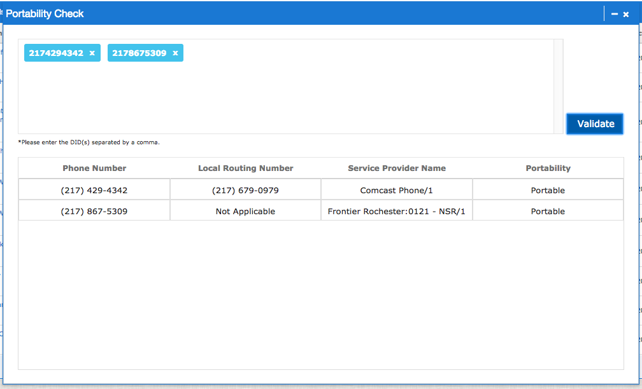The height and width of the screenshot is (389, 642).
Task: Click Portable status for (217) 429-4342
Action: (x=548, y=189)
